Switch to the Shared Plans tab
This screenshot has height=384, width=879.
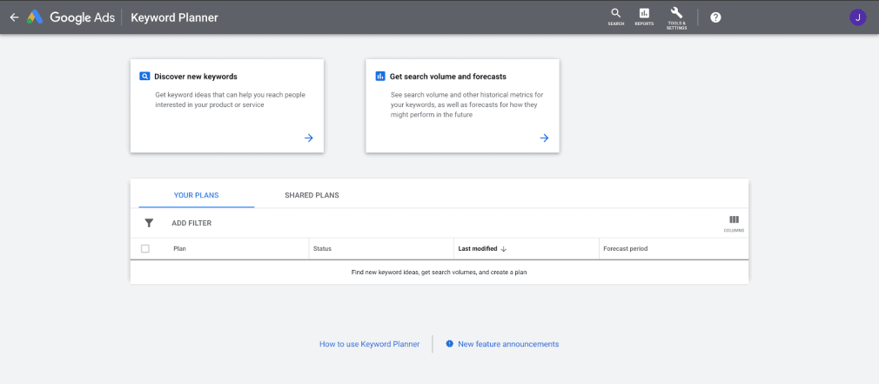click(312, 195)
